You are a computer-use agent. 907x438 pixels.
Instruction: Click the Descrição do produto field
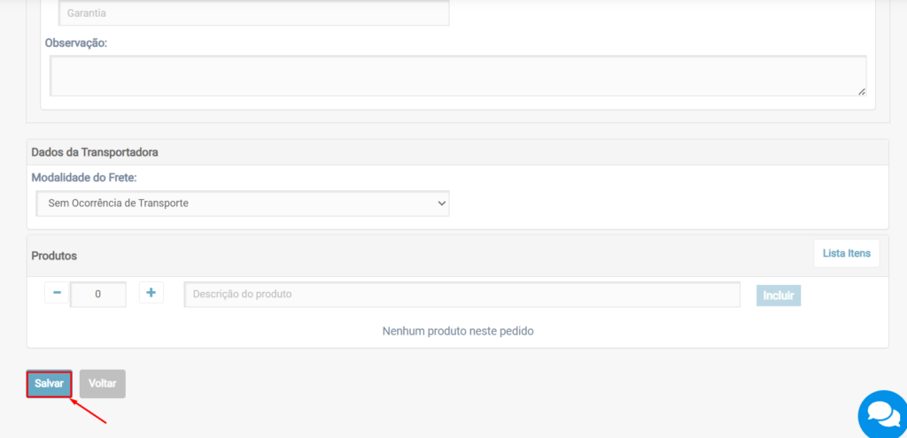click(461, 295)
